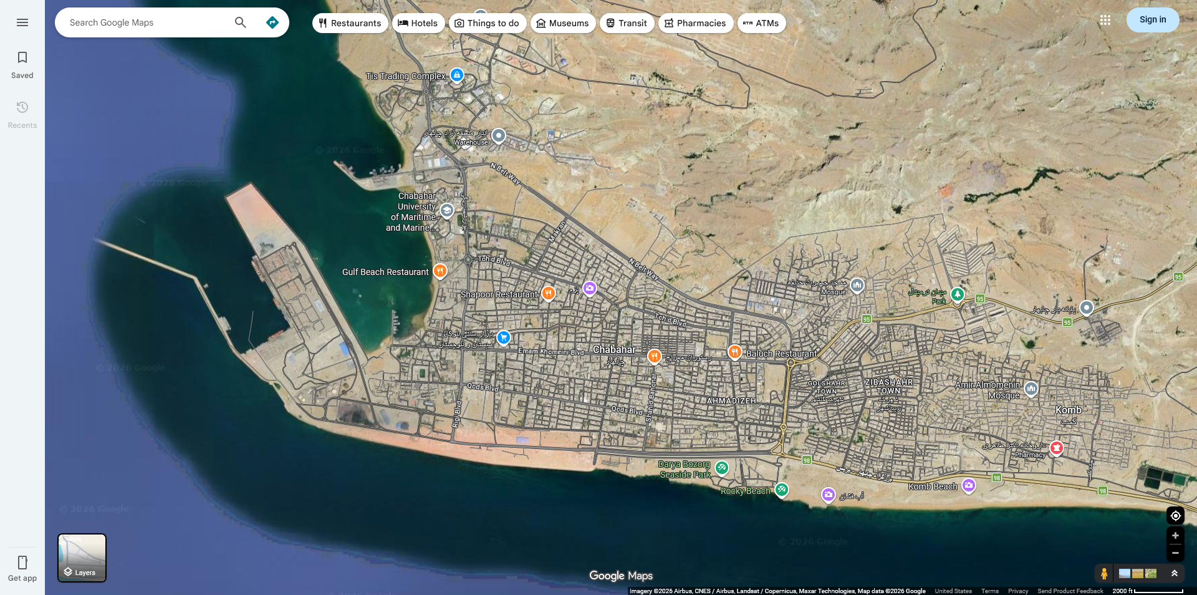
Task: Expand the imagery options strip
Action: pos(1175,573)
